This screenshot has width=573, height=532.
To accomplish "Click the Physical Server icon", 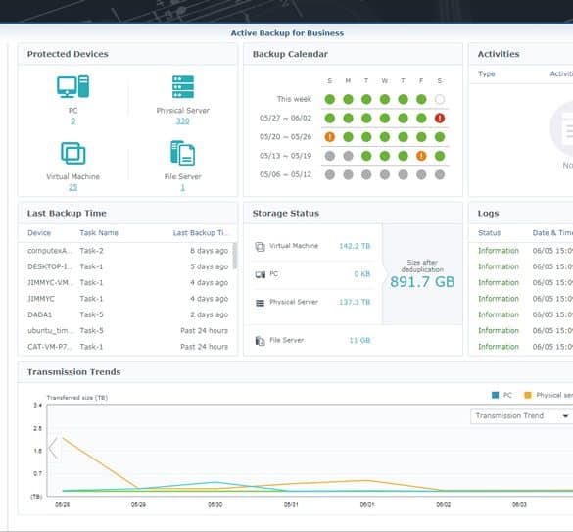I will (x=183, y=86).
